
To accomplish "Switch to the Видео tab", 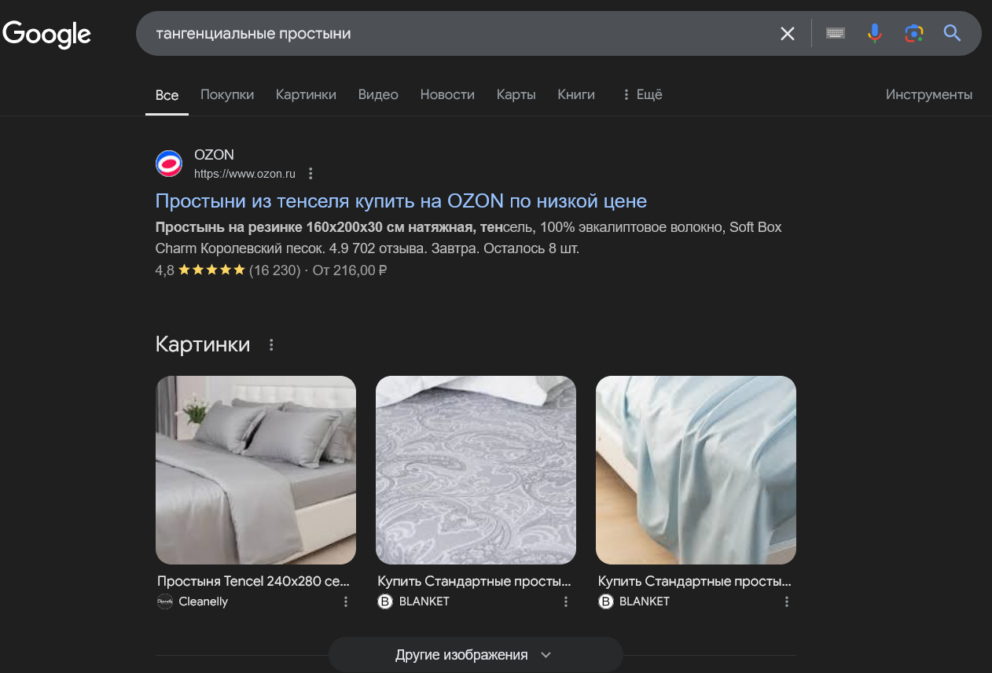I will [x=378, y=94].
